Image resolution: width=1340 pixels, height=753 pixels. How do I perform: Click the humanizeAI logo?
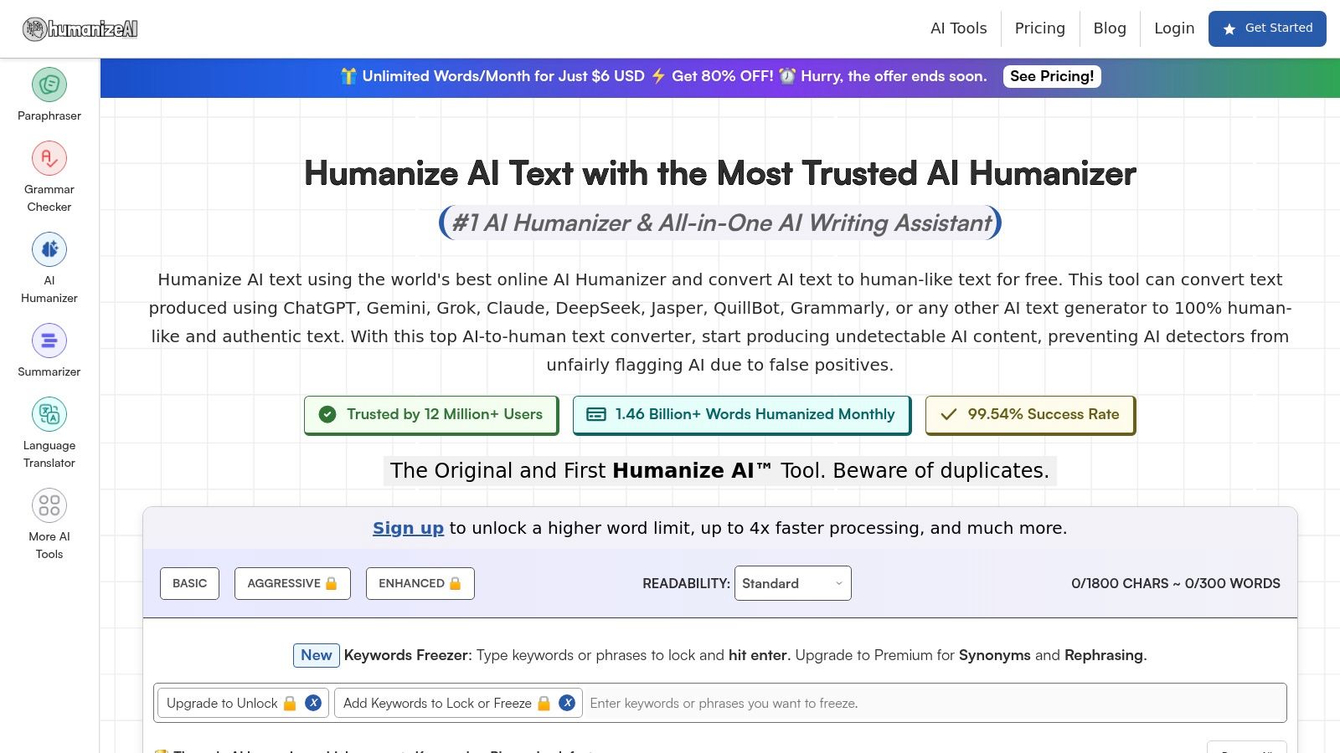(80, 28)
